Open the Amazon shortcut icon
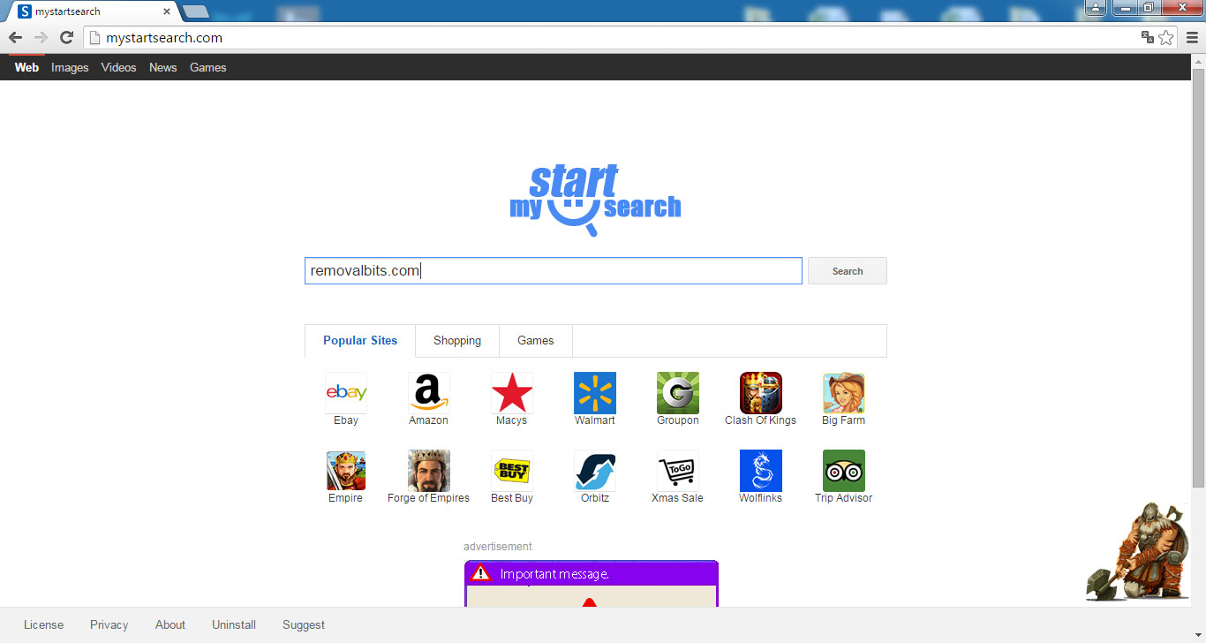 click(429, 393)
